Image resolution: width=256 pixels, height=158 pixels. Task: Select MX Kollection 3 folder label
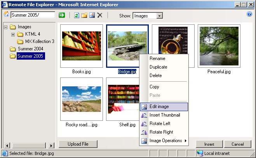tap(40, 41)
